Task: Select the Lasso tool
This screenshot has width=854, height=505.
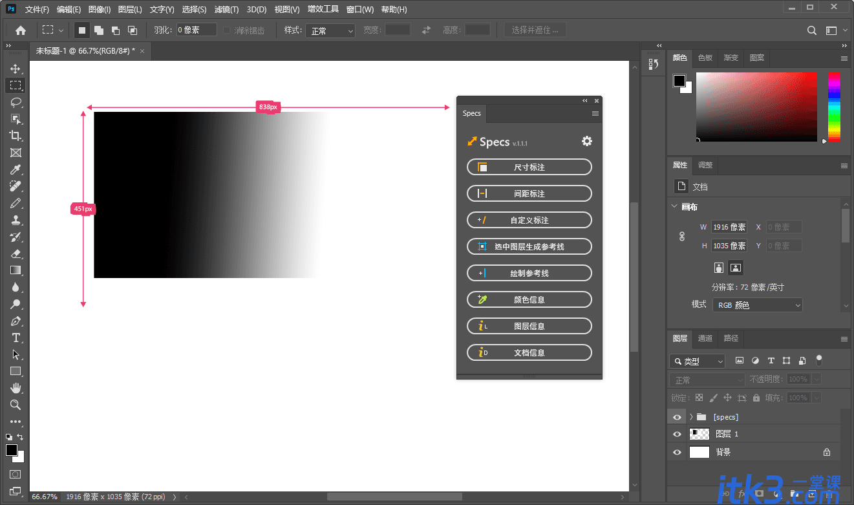Action: click(16, 102)
